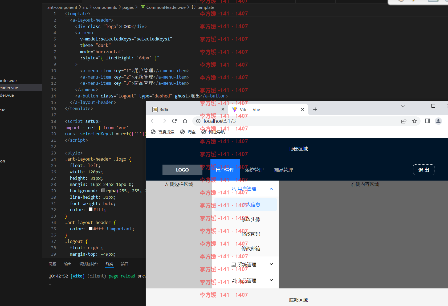The image size is (448, 306).
Task: Click breadcrumb 'pages'
Action: point(128,7)
